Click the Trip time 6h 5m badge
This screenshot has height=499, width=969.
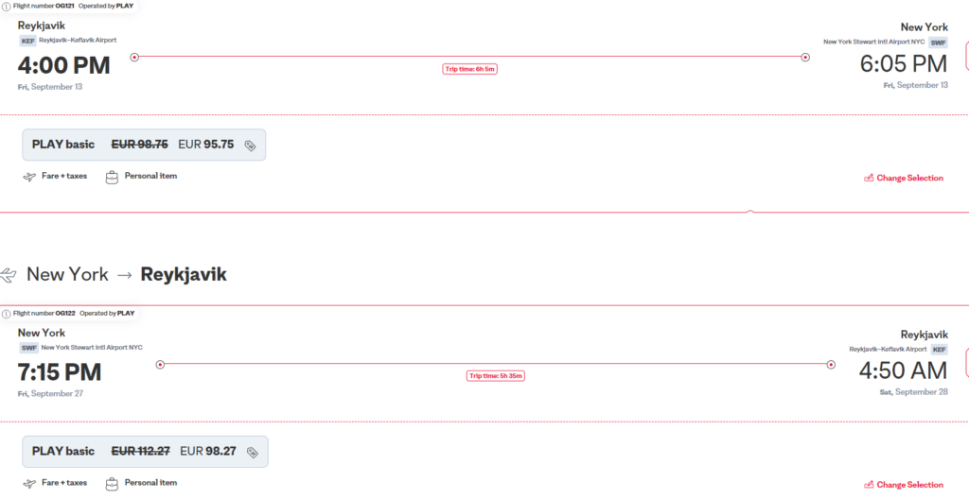(469, 69)
